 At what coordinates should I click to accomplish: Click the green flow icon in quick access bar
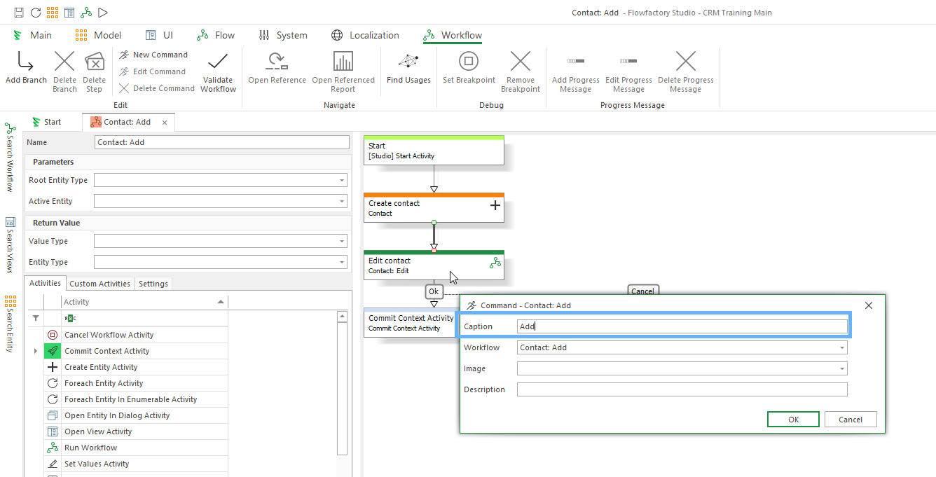(86, 13)
